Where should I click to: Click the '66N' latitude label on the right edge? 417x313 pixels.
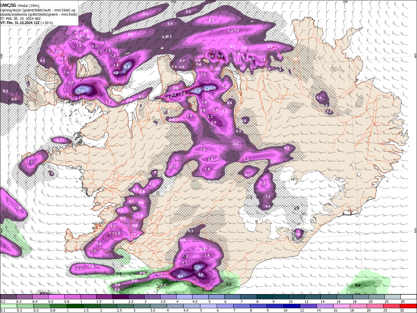coord(415,56)
